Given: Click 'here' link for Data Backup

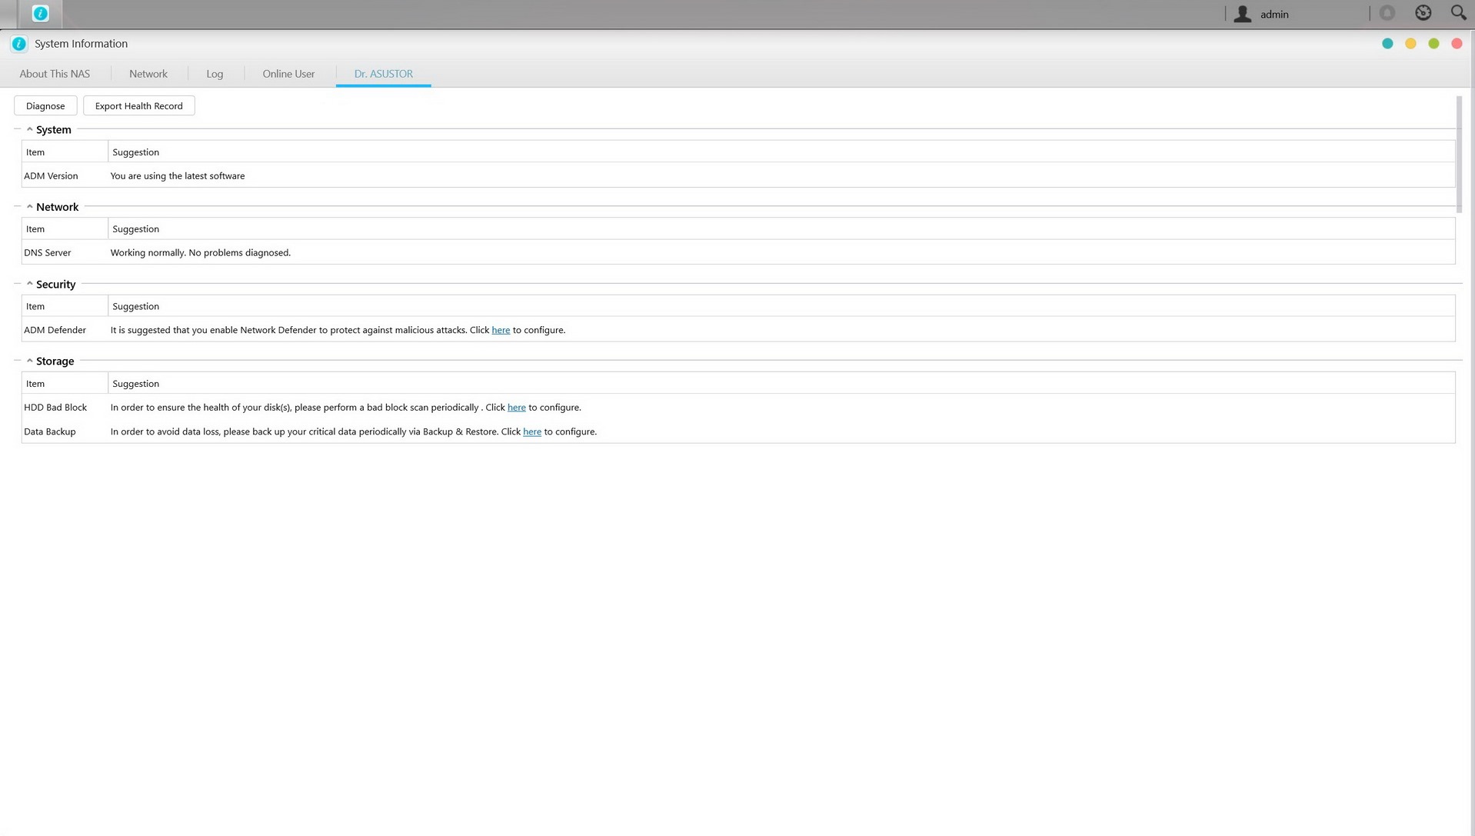Looking at the screenshot, I should (x=532, y=431).
